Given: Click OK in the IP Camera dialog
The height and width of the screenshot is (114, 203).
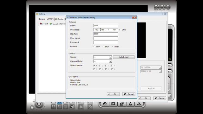Looking at the screenshot, I should pyautogui.click(x=113, y=94).
